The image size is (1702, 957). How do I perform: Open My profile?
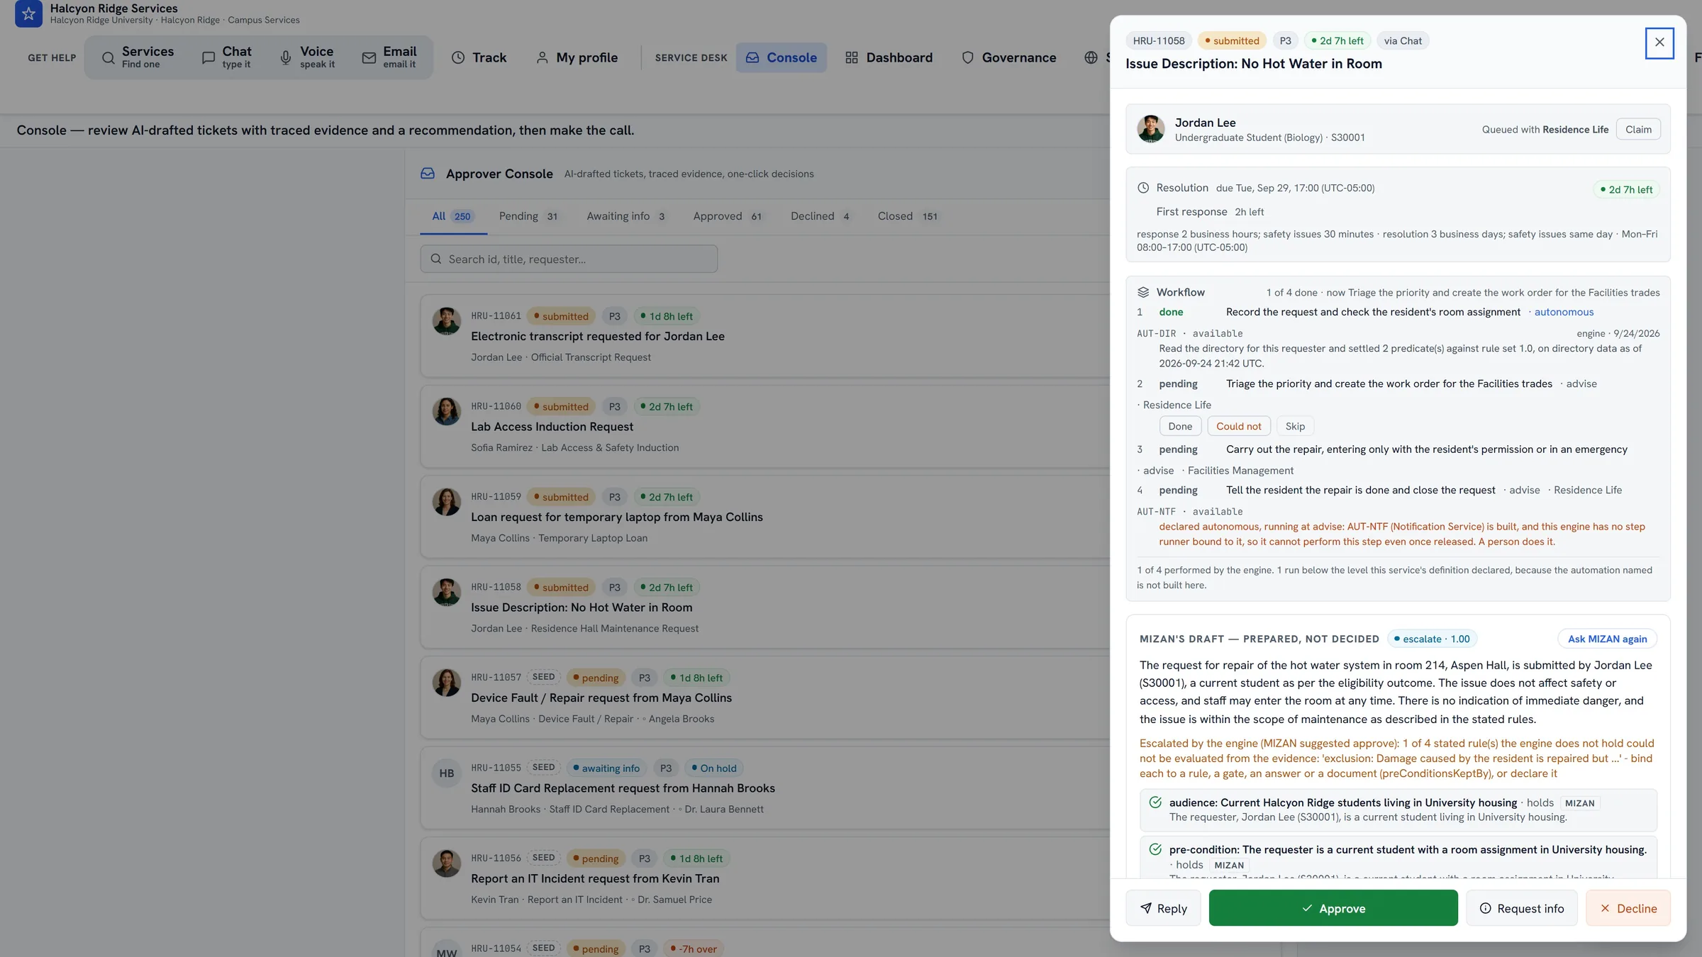click(x=577, y=57)
